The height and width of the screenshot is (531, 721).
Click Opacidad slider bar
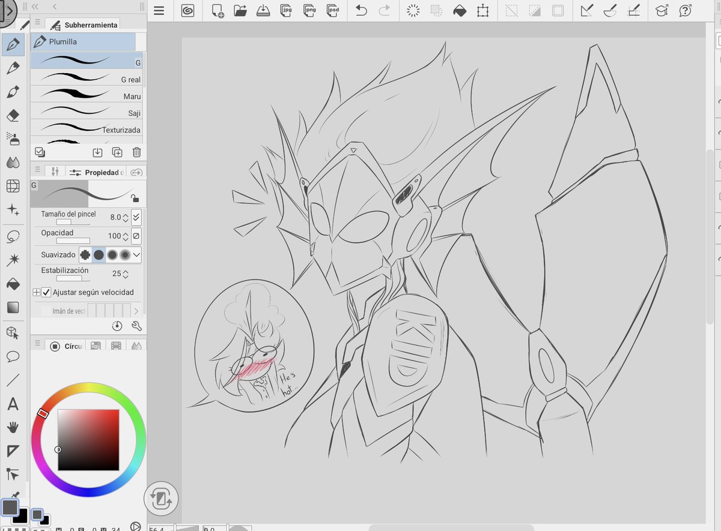coord(73,241)
